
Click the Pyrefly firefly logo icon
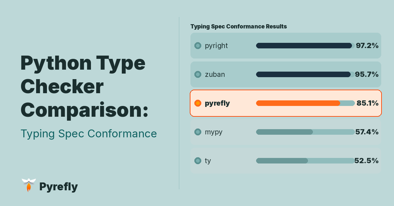[29, 185]
